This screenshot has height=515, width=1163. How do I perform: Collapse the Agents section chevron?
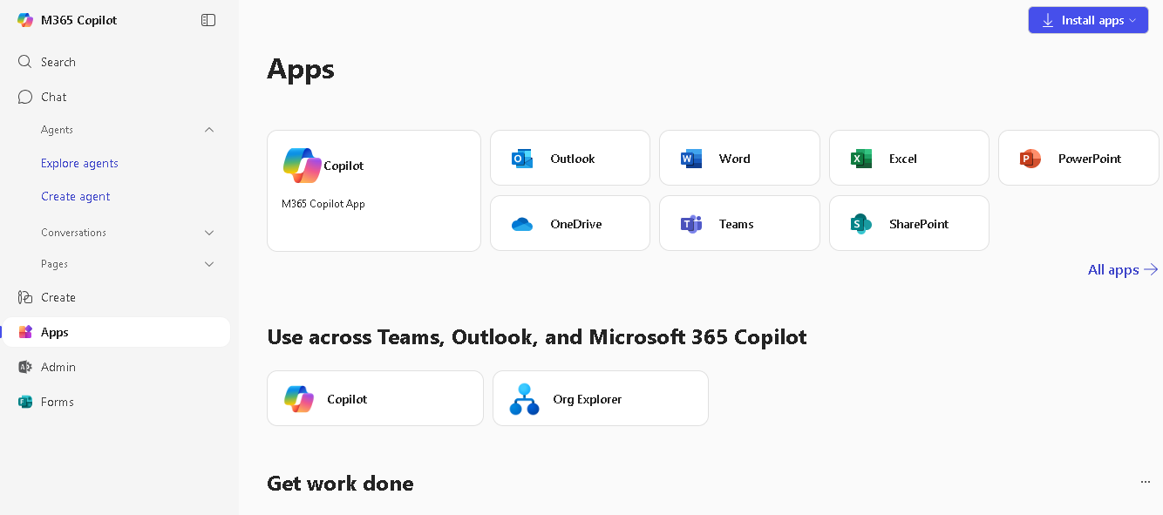click(x=209, y=130)
